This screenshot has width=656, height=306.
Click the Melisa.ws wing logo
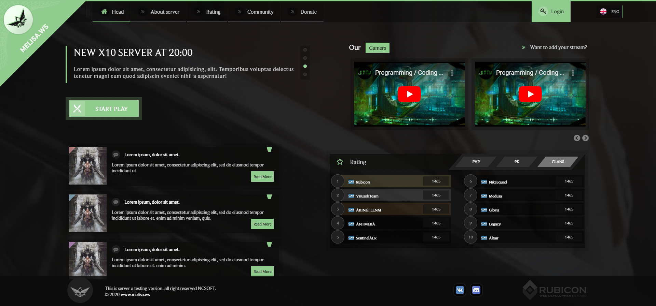pos(18,20)
